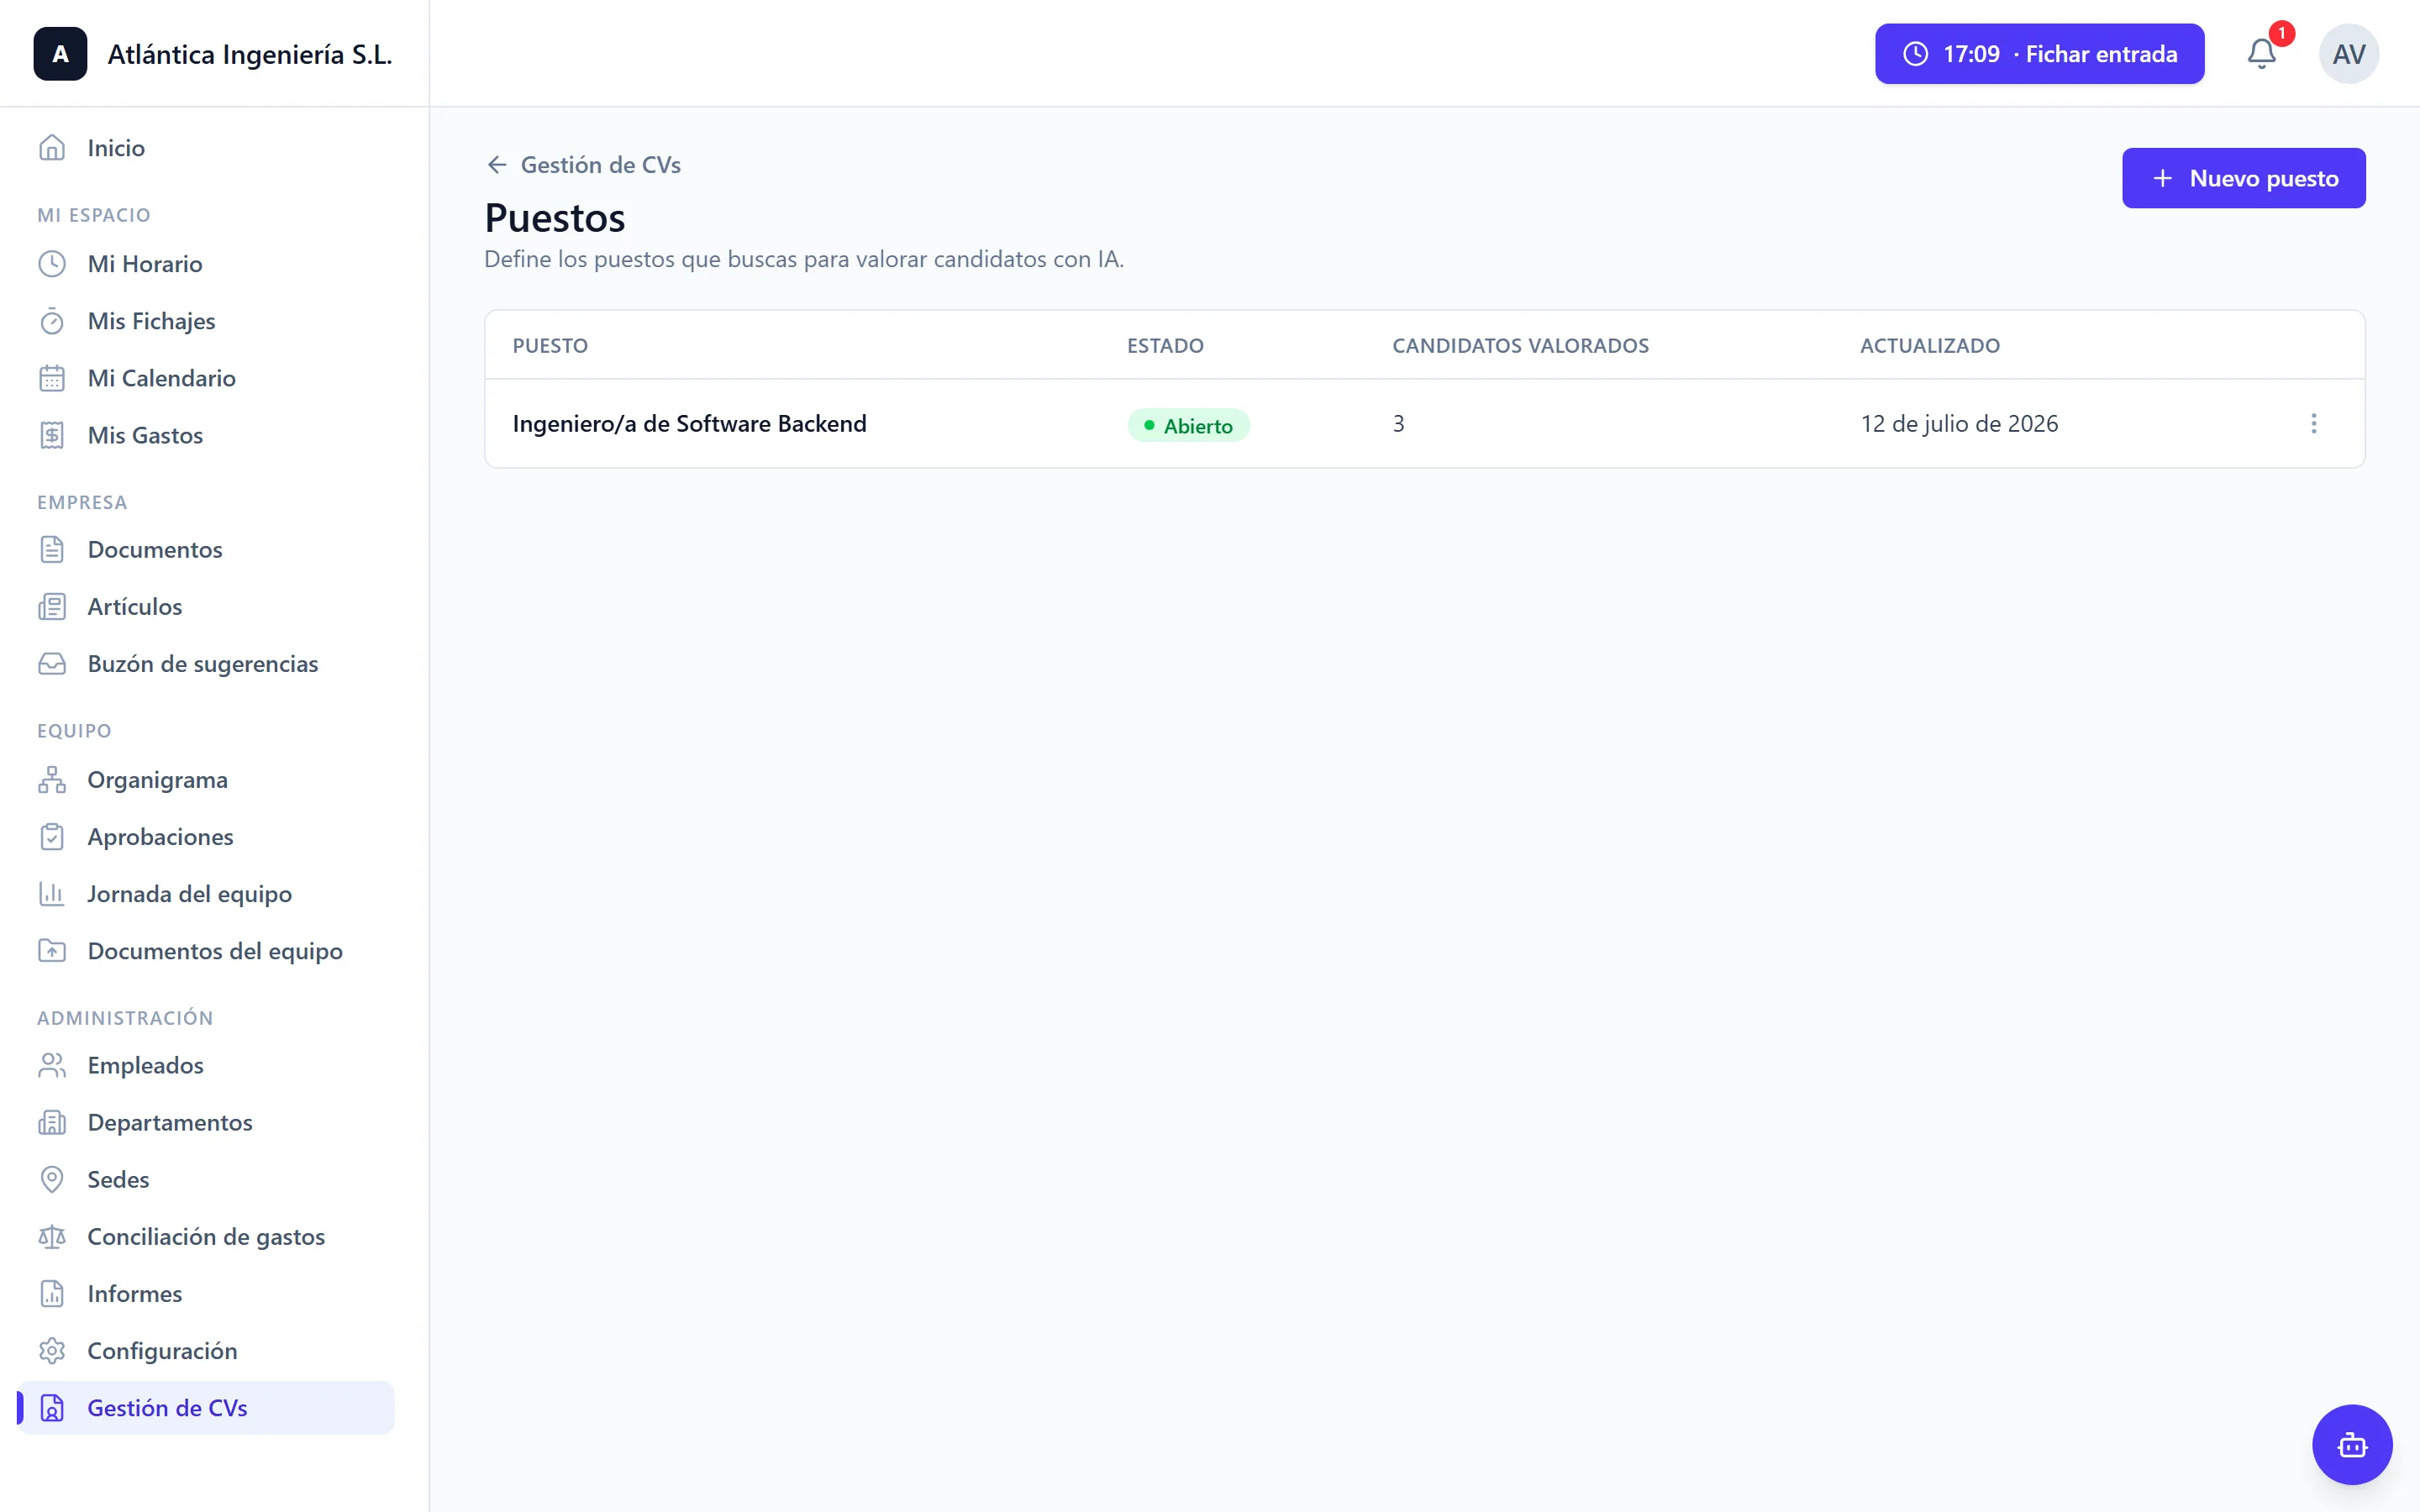The height and width of the screenshot is (1512, 2420).
Task: Click the company logo letter A
Action: click(x=60, y=54)
